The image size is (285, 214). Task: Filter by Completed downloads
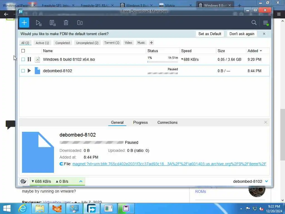click(63, 43)
